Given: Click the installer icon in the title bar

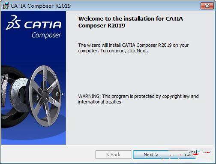Looking at the screenshot, I should pos(6,6).
